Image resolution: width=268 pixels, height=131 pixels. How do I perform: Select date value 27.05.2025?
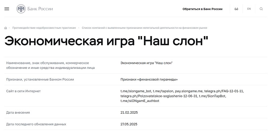129,124
